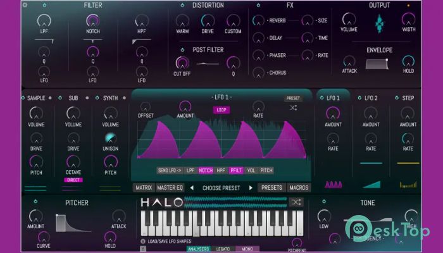Click post filter CUT OFF knob

point(182,63)
